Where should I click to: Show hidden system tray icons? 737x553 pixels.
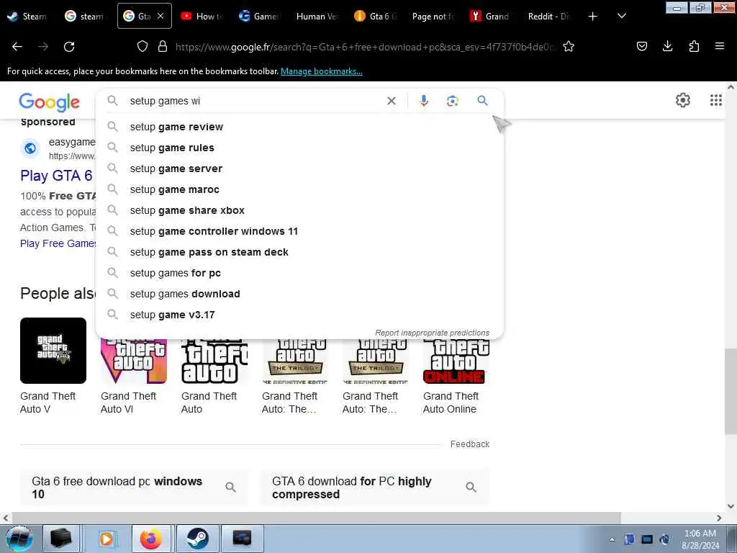(612, 540)
